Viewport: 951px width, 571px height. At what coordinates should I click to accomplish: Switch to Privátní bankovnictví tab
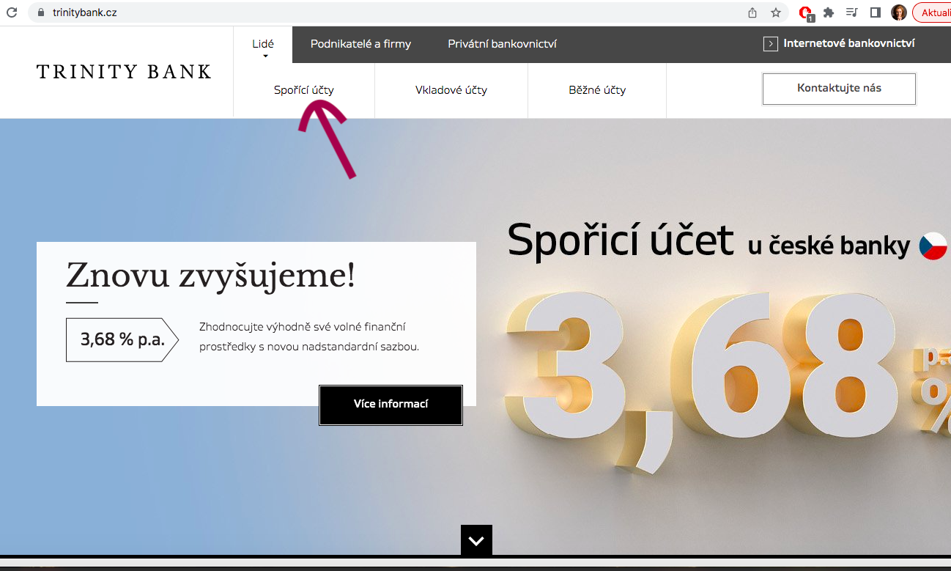[x=502, y=44]
